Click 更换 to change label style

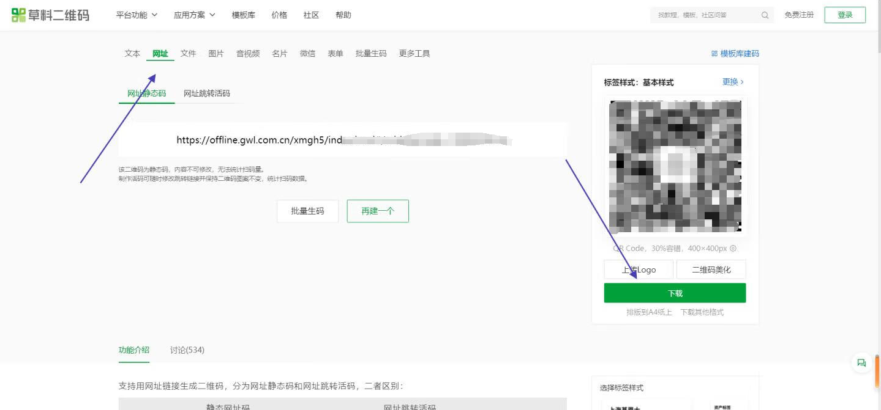(733, 82)
